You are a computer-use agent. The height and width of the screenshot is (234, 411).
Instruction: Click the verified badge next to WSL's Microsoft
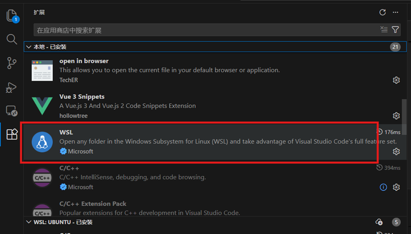[x=63, y=151]
